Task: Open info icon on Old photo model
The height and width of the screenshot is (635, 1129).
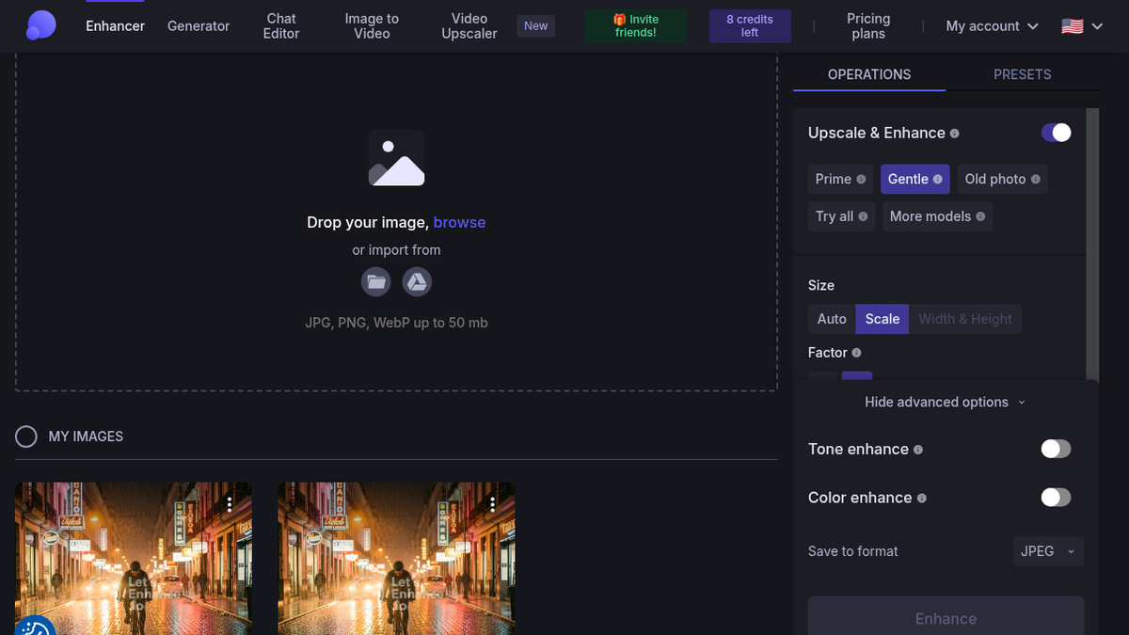Action: click(1036, 179)
